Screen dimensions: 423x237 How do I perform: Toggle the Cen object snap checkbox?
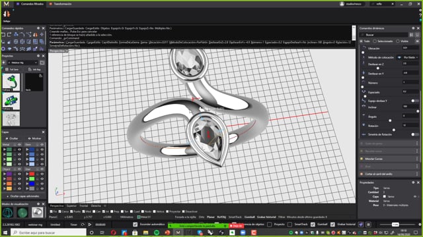tap(94, 211)
